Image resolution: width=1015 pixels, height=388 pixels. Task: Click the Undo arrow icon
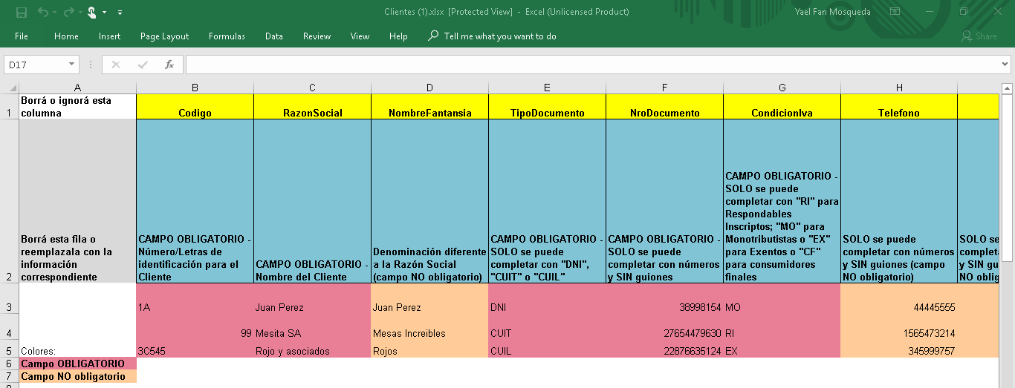(43, 12)
